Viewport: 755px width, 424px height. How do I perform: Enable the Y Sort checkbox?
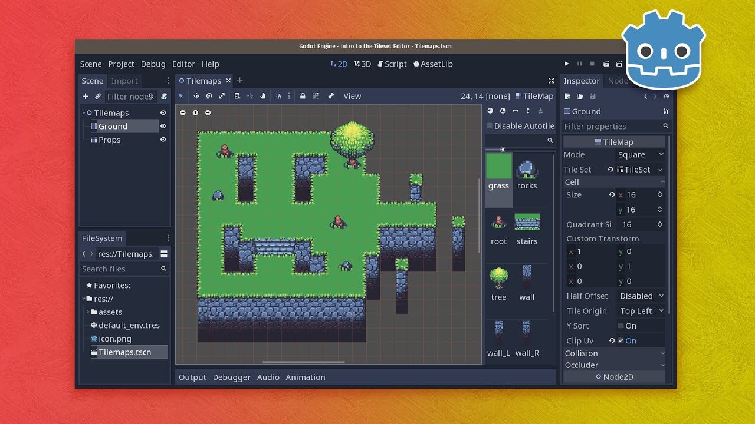621,326
